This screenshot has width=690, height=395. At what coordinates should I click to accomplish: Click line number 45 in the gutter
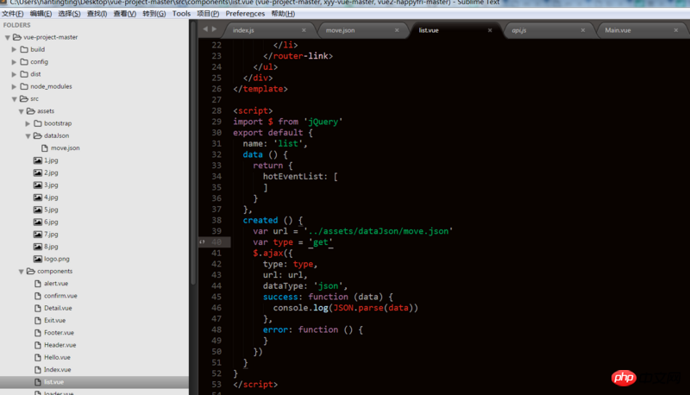[x=216, y=297]
